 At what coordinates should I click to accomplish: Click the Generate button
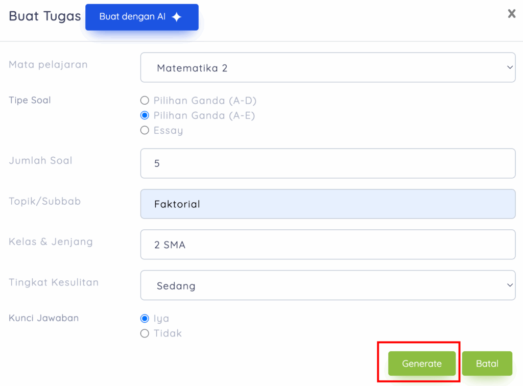421,363
